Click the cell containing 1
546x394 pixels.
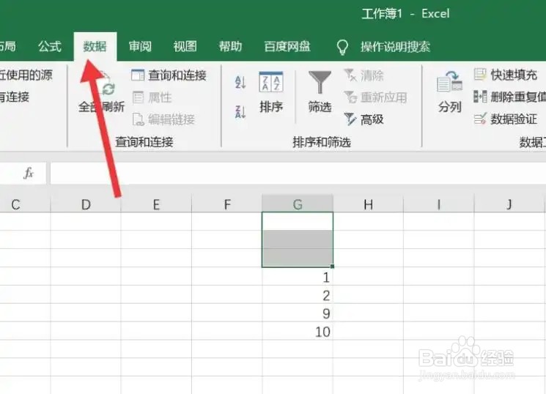pos(298,277)
